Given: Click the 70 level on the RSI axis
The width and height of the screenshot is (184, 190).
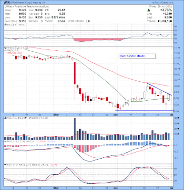Looking at the screenshot, I should (175, 30).
